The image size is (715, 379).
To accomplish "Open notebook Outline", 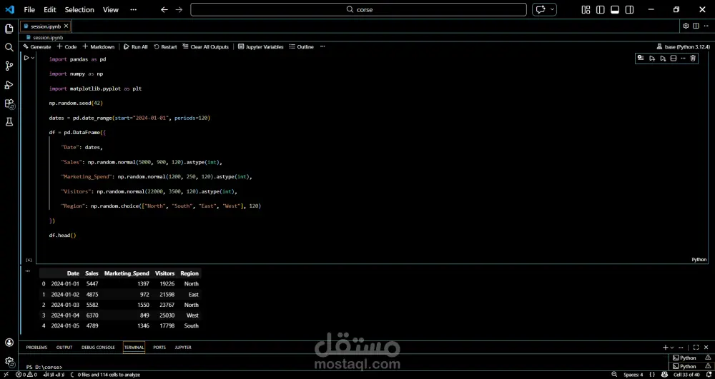I will click(x=302, y=46).
